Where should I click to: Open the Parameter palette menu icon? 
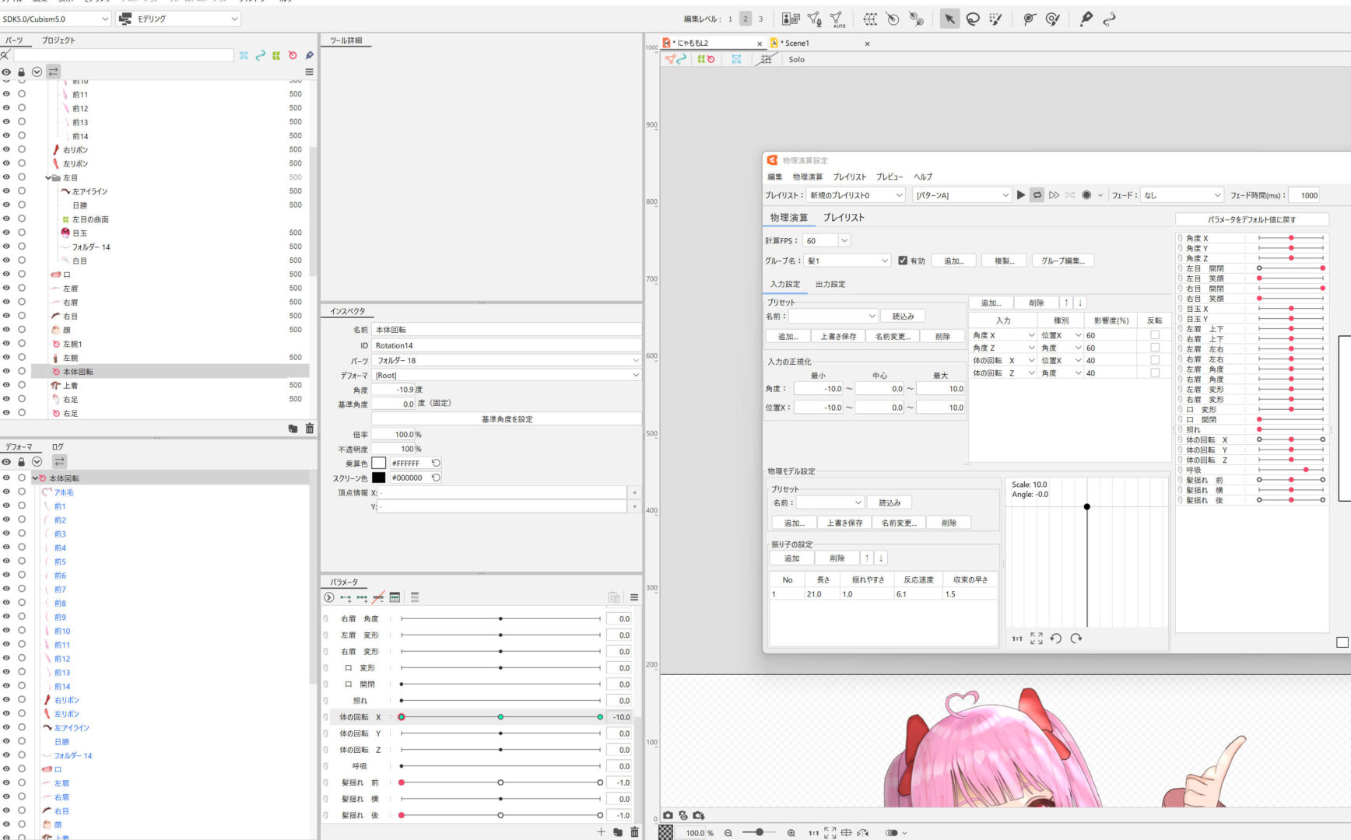coord(634,597)
